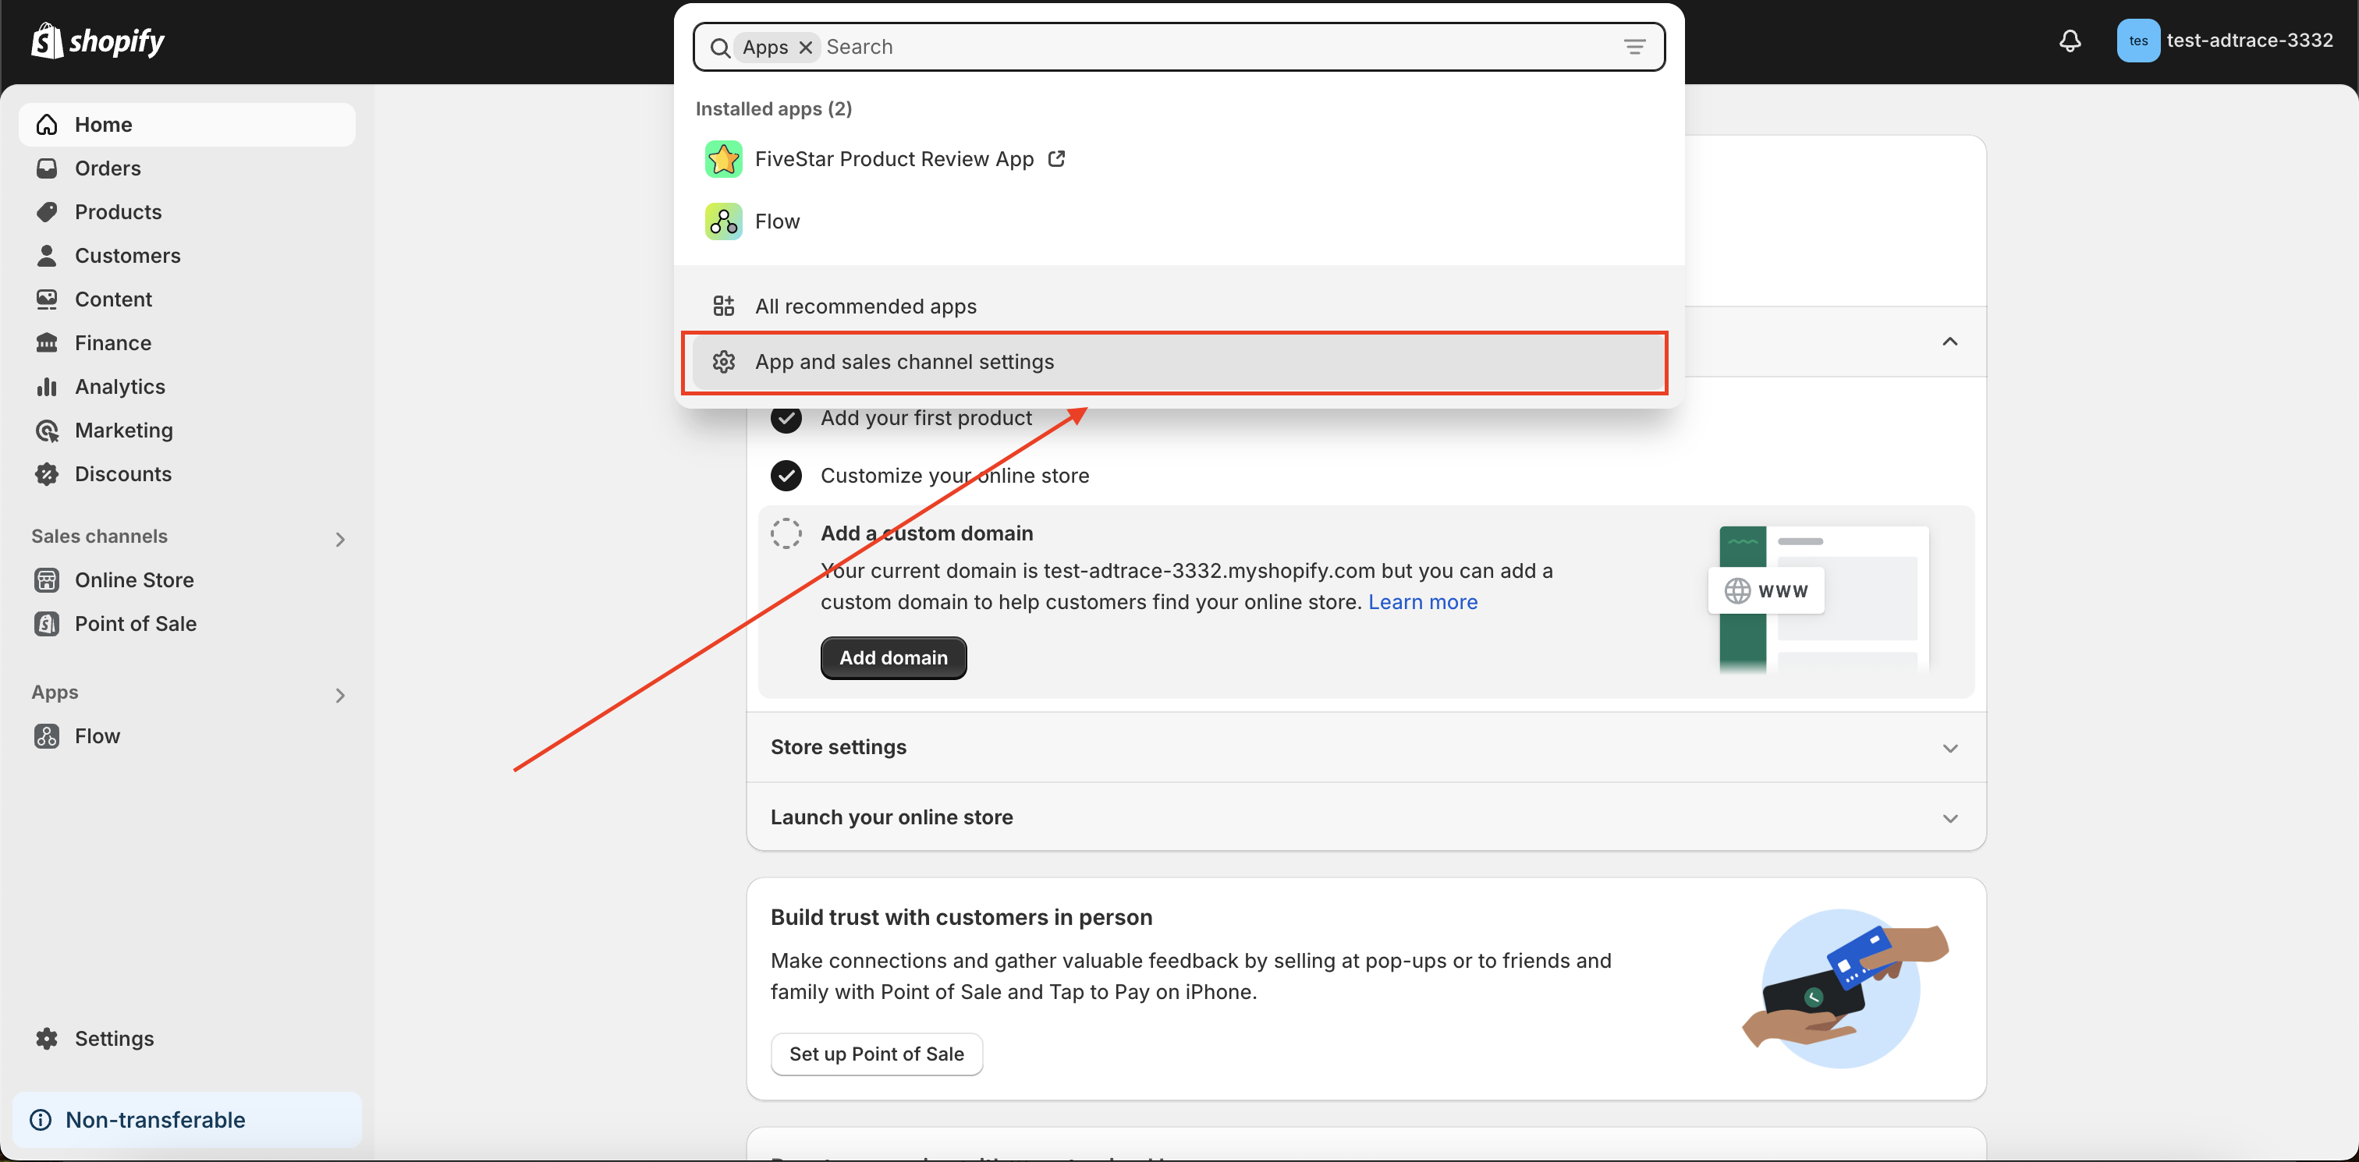Click the Content icon in sidebar
Image resolution: width=2359 pixels, height=1162 pixels.
(x=47, y=299)
